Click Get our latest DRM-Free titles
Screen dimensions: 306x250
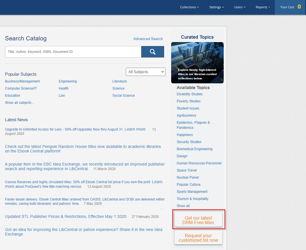(x=198, y=219)
